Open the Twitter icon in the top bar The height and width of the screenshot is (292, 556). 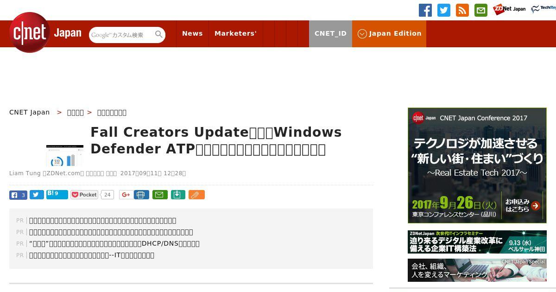click(443, 10)
